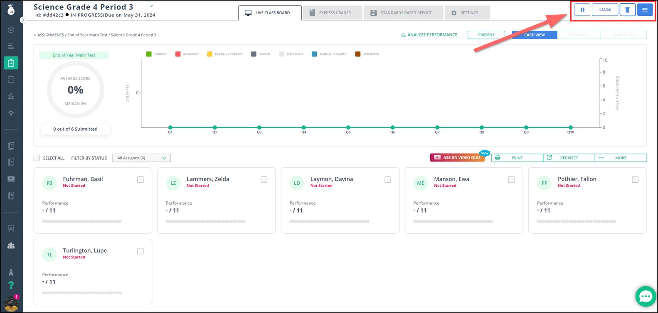658x313 pixels.
Task: Select the Questions view tab
Action: (x=624, y=35)
